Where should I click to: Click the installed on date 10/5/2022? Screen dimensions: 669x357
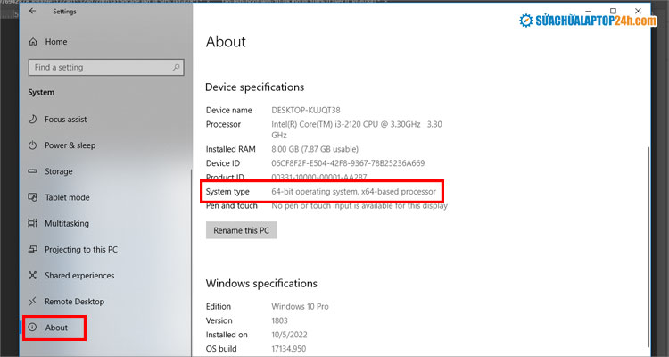point(289,335)
